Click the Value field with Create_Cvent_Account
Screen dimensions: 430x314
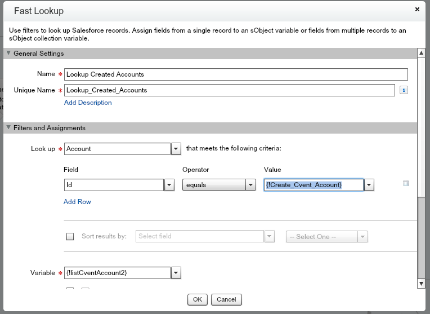[x=313, y=185]
